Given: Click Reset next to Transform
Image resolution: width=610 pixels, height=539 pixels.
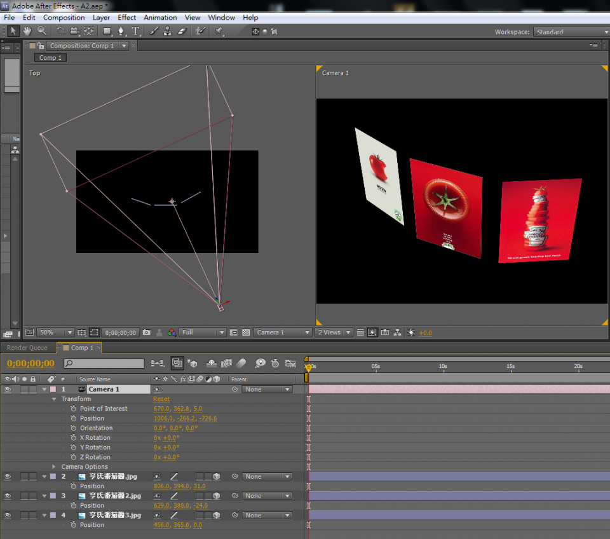Looking at the screenshot, I should pos(161,399).
